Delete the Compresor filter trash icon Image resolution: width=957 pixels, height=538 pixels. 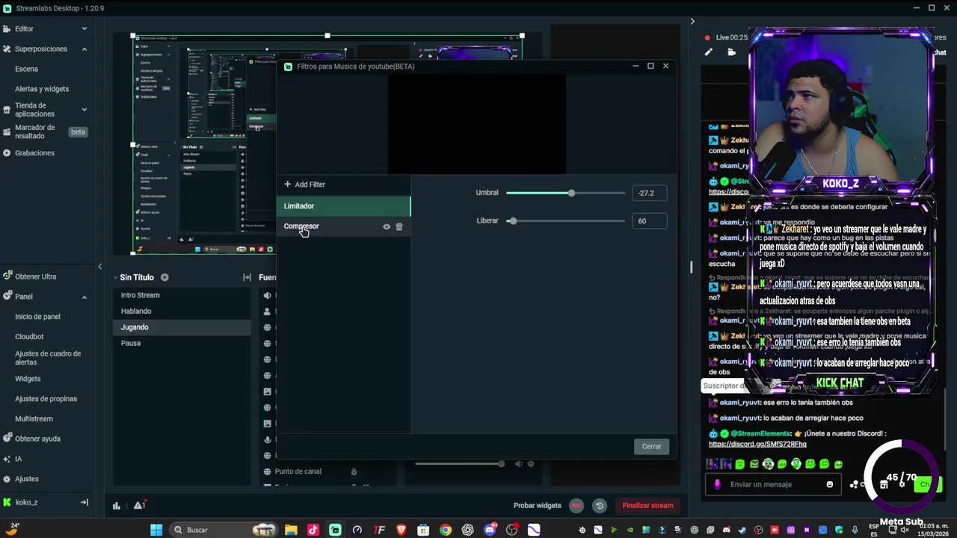[399, 226]
